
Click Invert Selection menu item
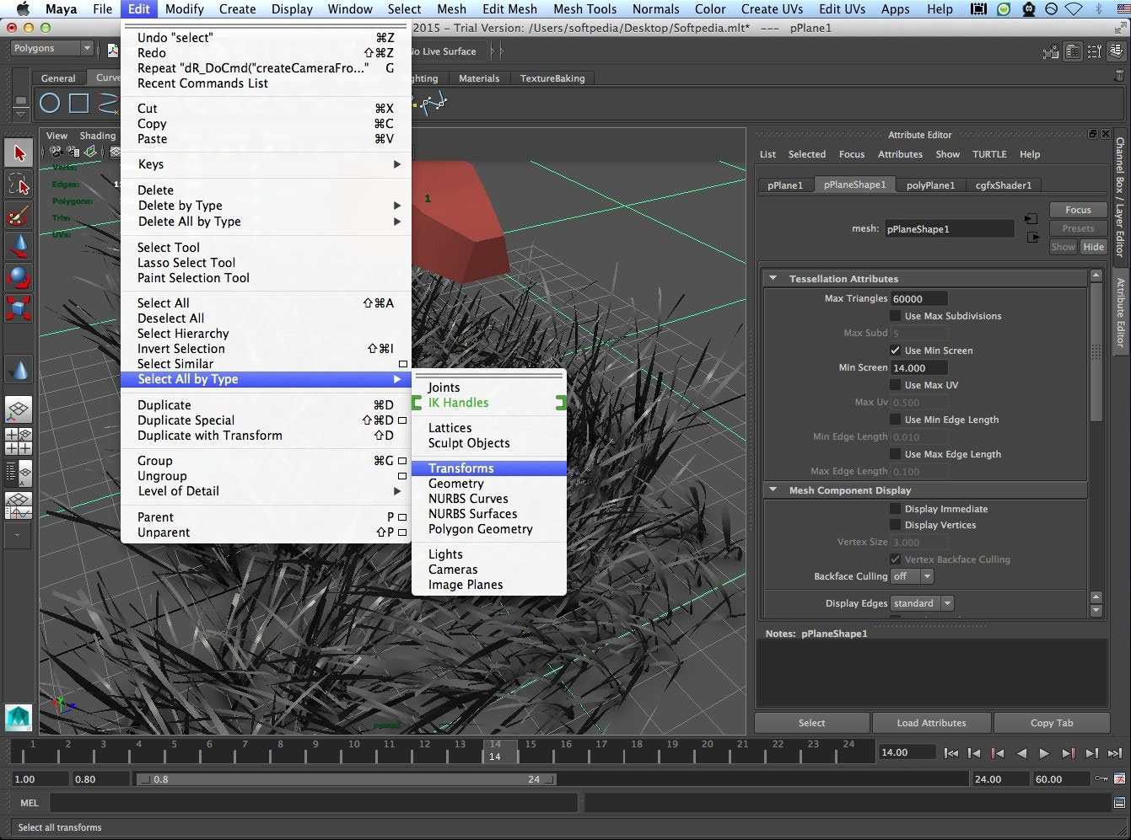[x=266, y=349]
